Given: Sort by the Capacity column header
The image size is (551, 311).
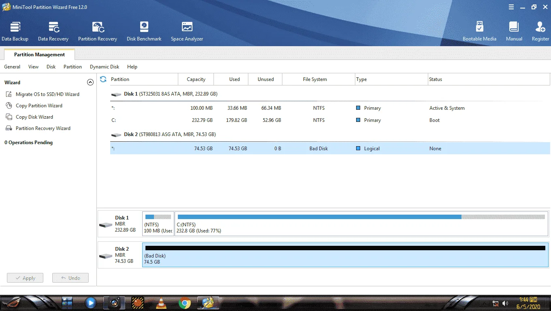Looking at the screenshot, I should point(196,79).
